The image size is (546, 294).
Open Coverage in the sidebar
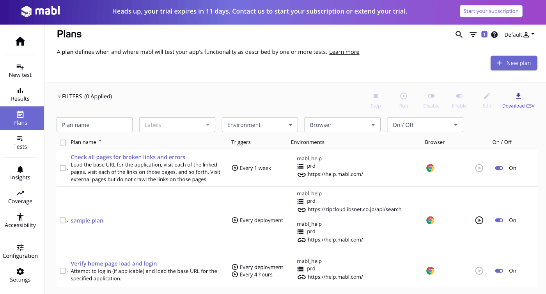point(20,197)
